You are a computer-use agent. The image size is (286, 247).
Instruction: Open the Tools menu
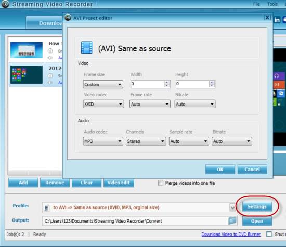coord(272,4)
